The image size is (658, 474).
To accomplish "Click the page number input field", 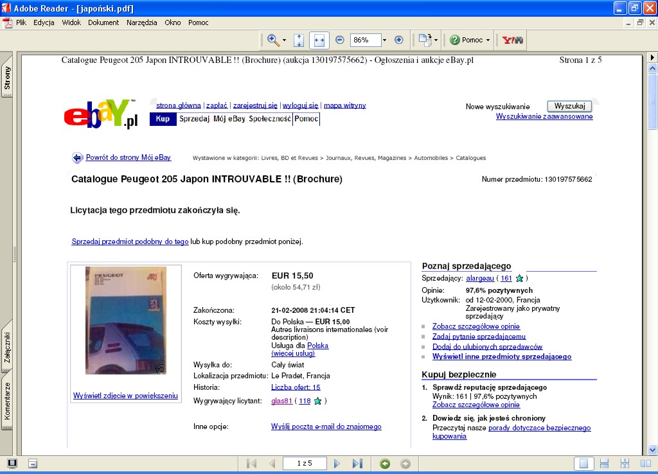I will (304, 463).
